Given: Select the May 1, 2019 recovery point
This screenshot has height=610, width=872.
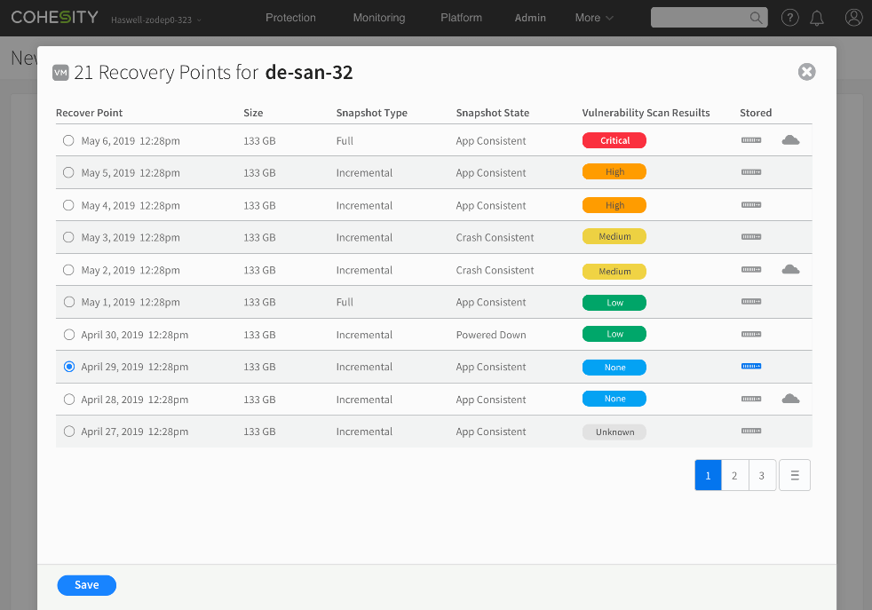Looking at the screenshot, I should (69, 302).
